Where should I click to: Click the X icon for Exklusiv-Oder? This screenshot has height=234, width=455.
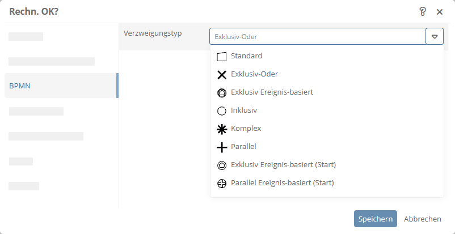coord(222,74)
